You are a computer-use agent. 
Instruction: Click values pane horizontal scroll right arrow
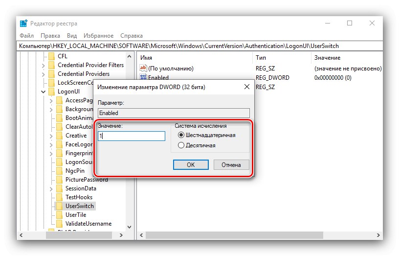pos(378,235)
